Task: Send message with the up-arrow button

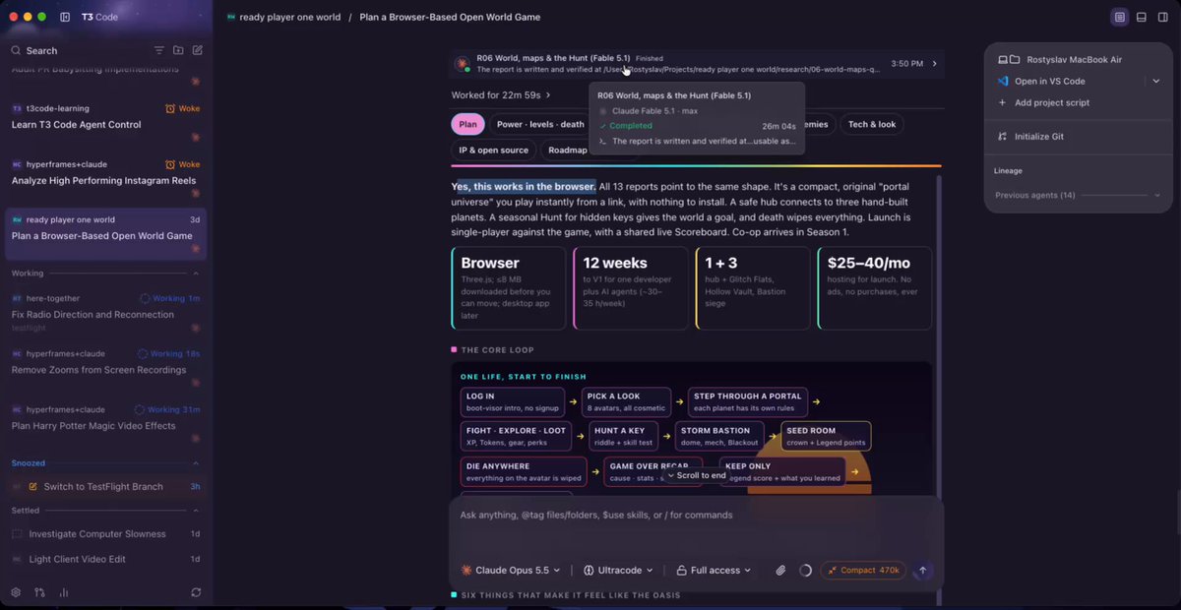Action: [x=922, y=570]
